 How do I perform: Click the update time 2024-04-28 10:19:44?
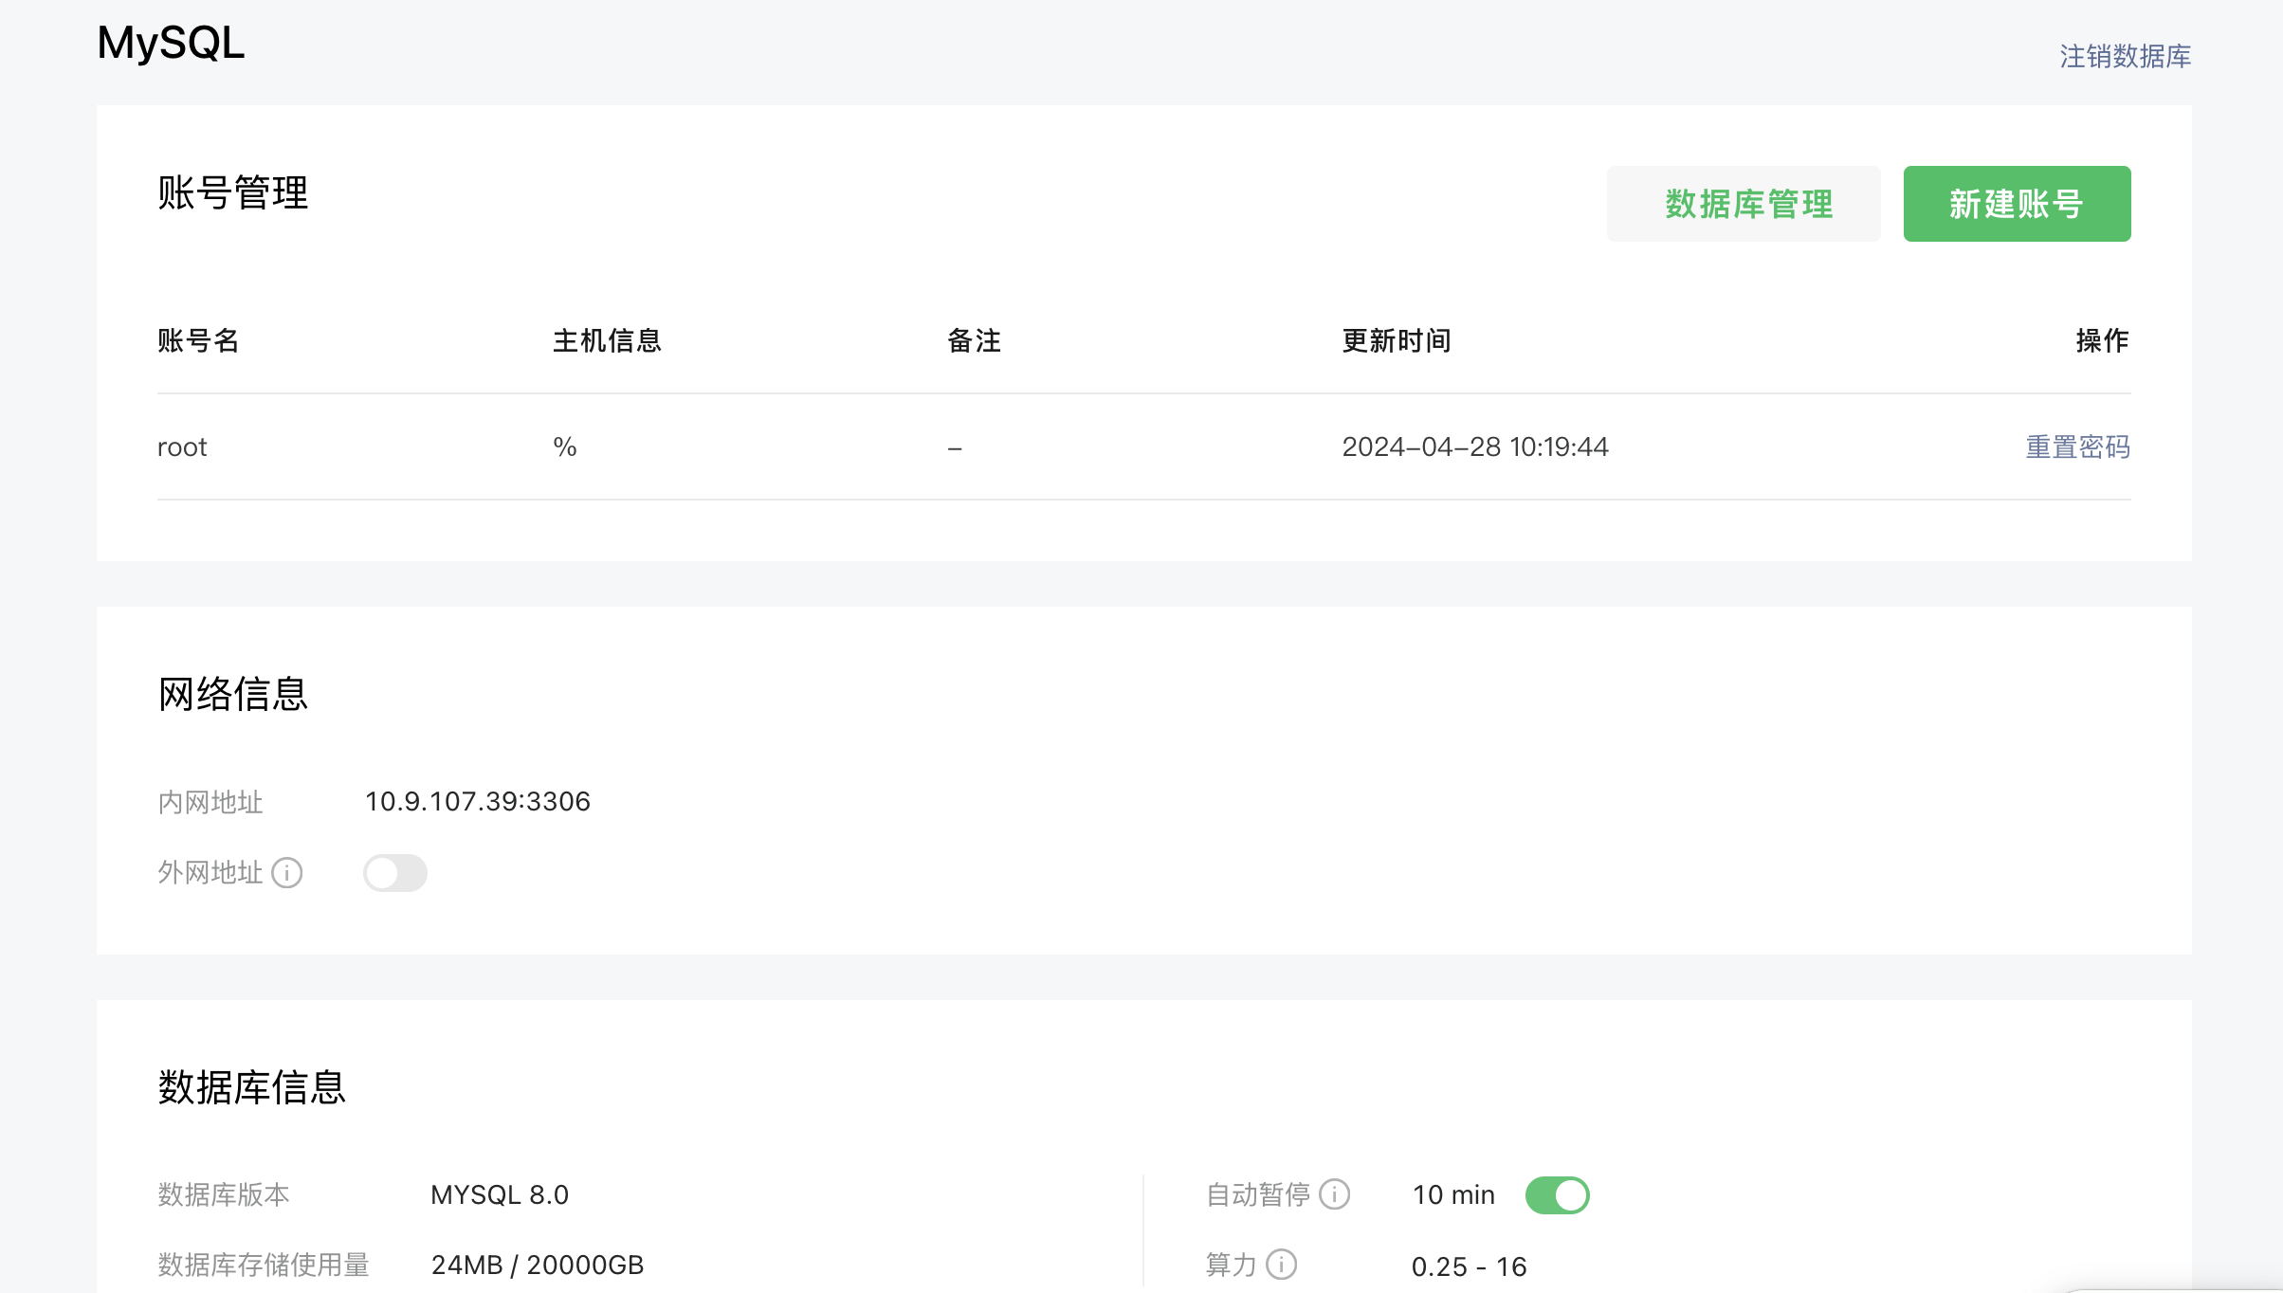tap(1474, 446)
